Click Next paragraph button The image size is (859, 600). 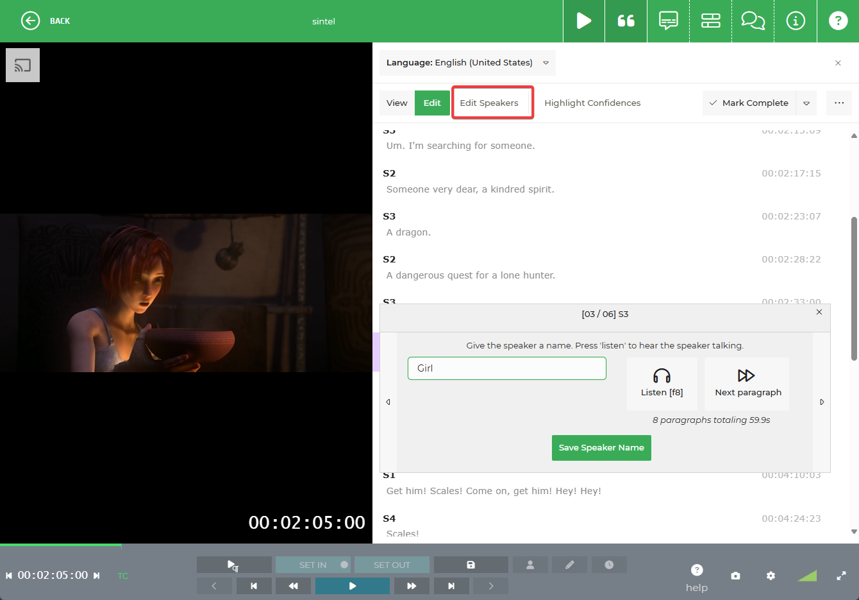tap(747, 383)
